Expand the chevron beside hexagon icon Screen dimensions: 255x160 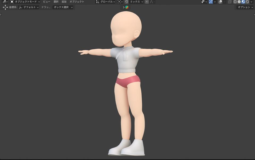(x=124, y=7)
